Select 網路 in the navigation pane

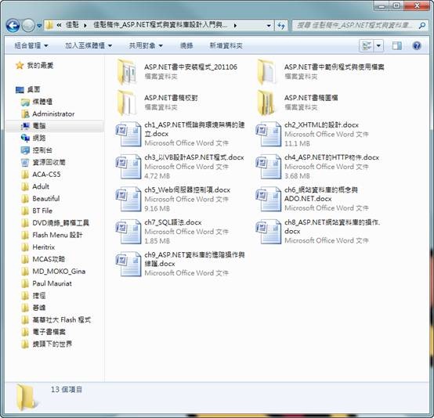pos(34,138)
